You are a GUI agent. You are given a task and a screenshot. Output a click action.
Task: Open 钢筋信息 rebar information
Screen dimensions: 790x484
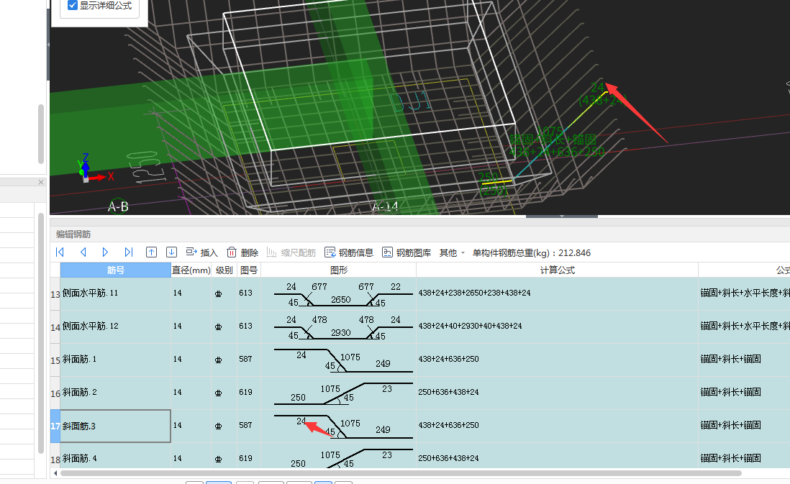(x=349, y=252)
